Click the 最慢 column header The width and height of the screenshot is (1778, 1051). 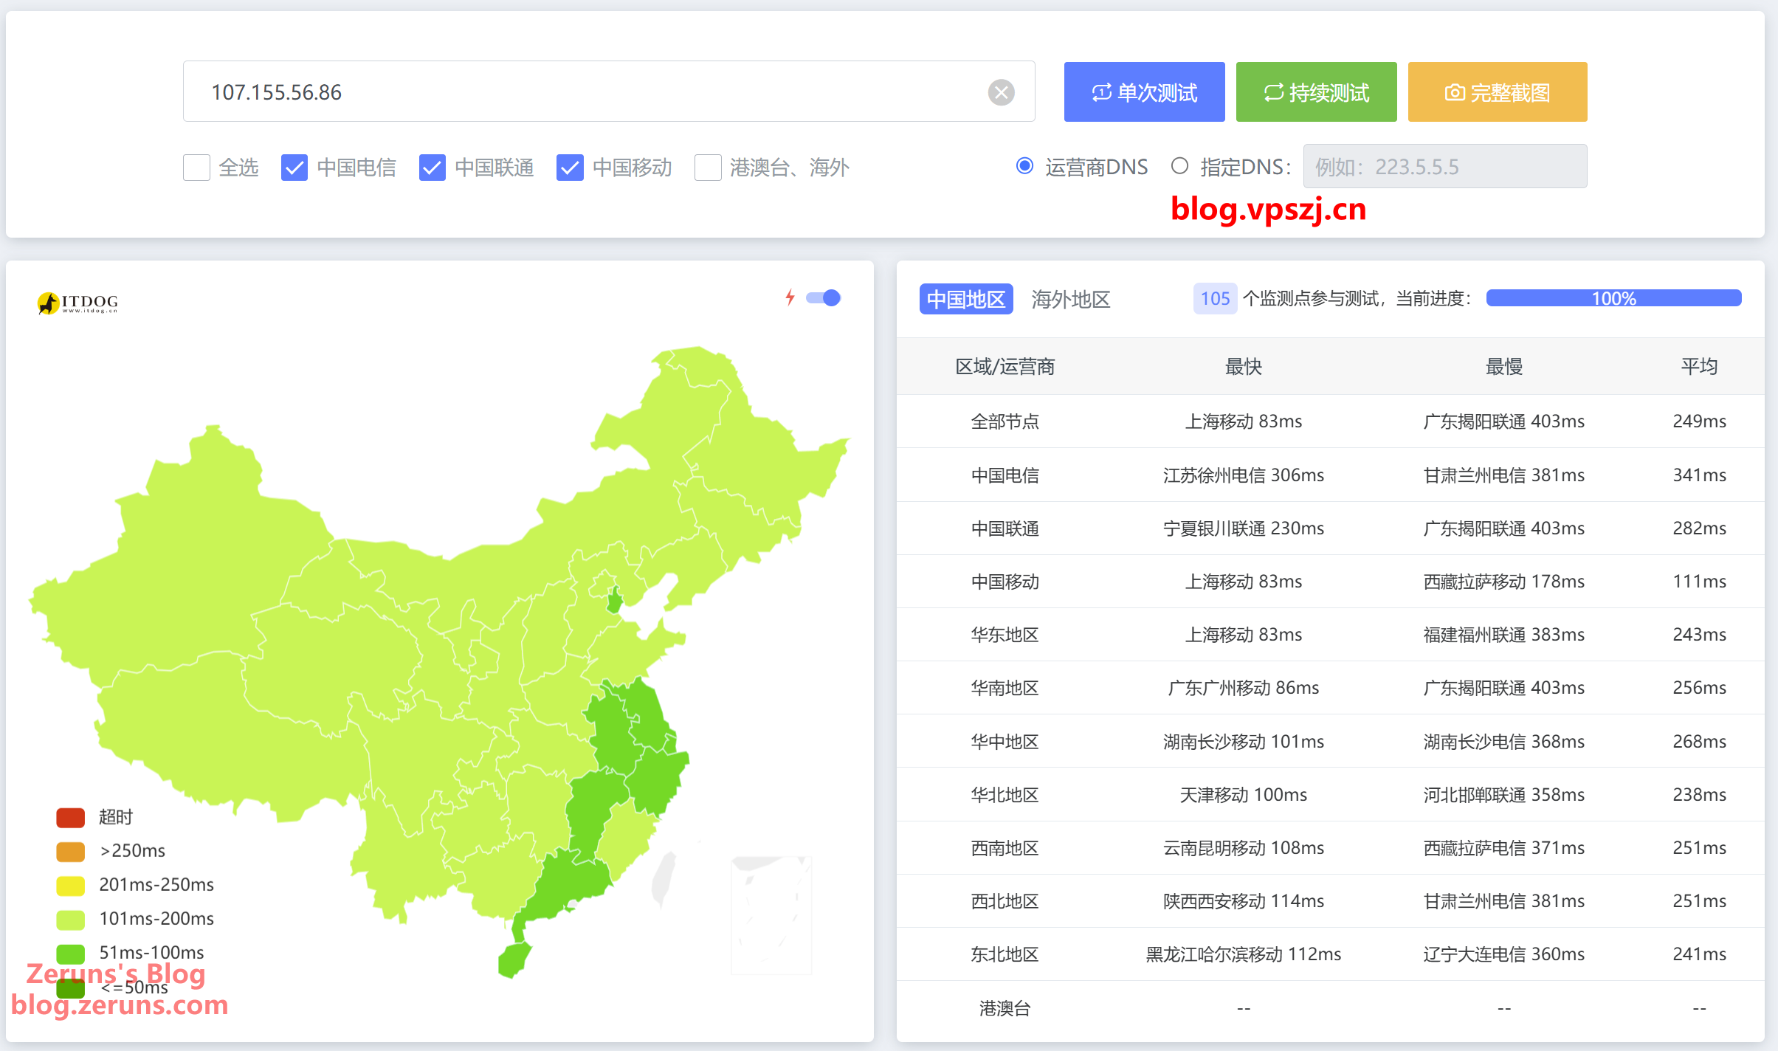(x=1504, y=366)
